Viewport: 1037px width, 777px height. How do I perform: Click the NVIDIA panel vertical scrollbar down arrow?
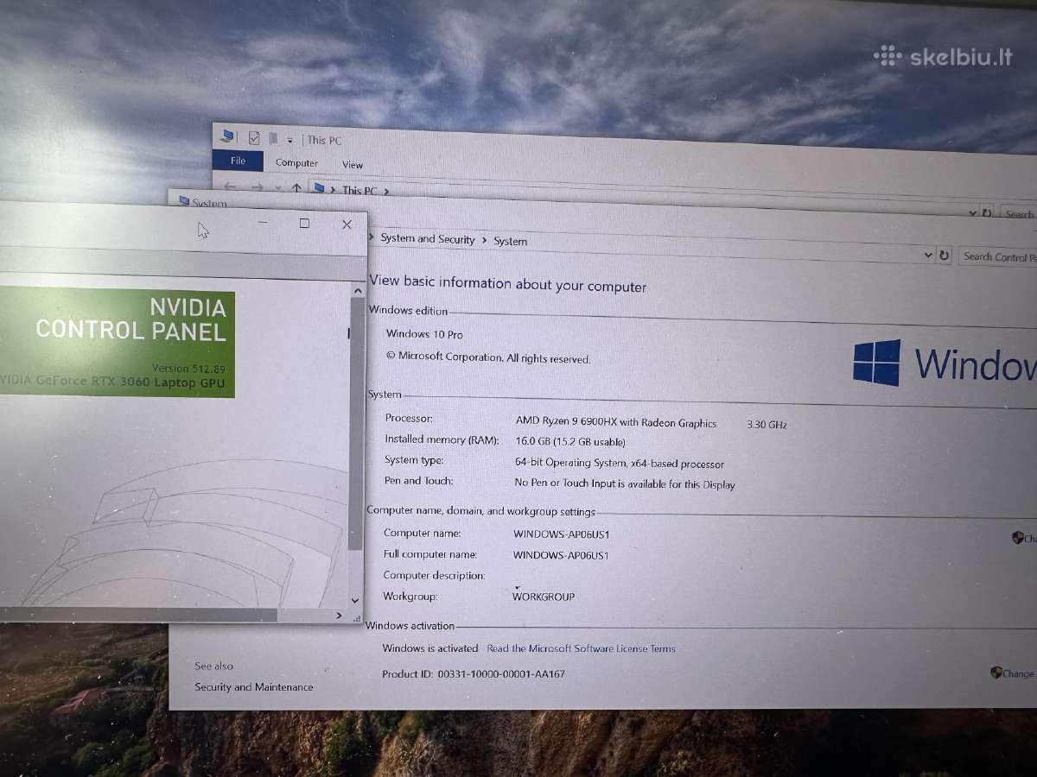coord(355,600)
